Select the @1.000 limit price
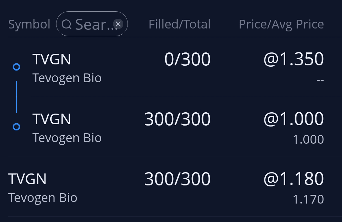 [x=293, y=119]
